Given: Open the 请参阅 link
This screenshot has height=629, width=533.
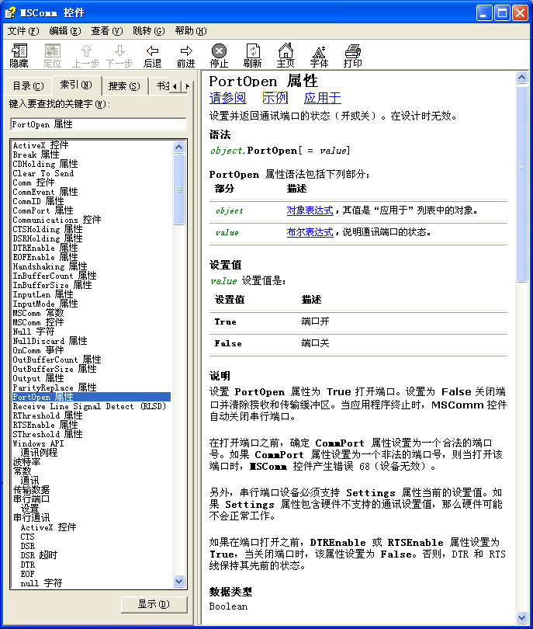Looking at the screenshot, I should 227,98.
